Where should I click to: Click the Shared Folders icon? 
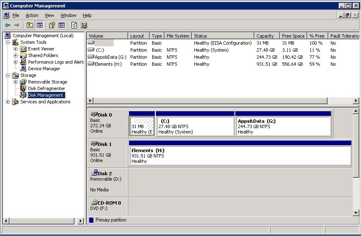23,55
